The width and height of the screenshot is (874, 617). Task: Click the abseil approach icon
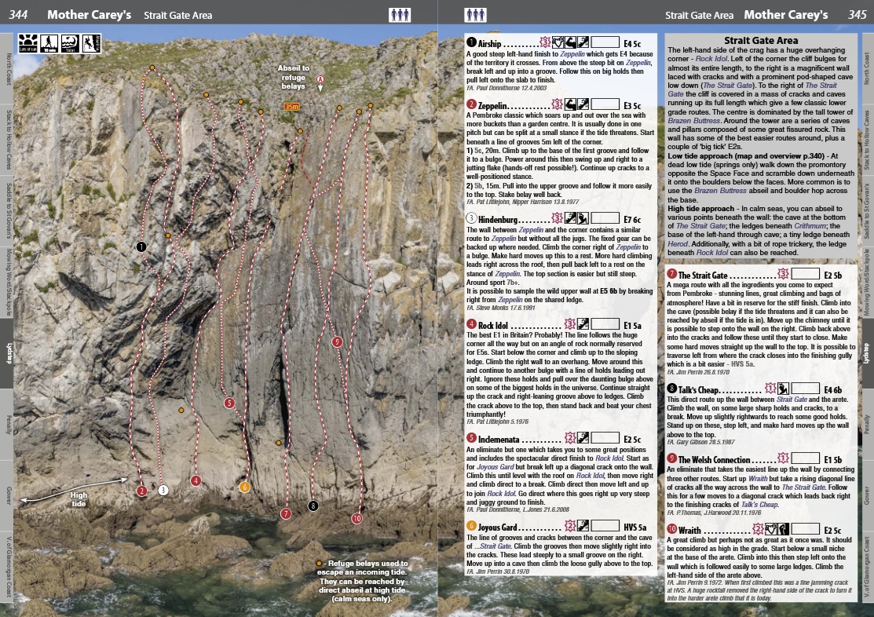click(x=91, y=43)
